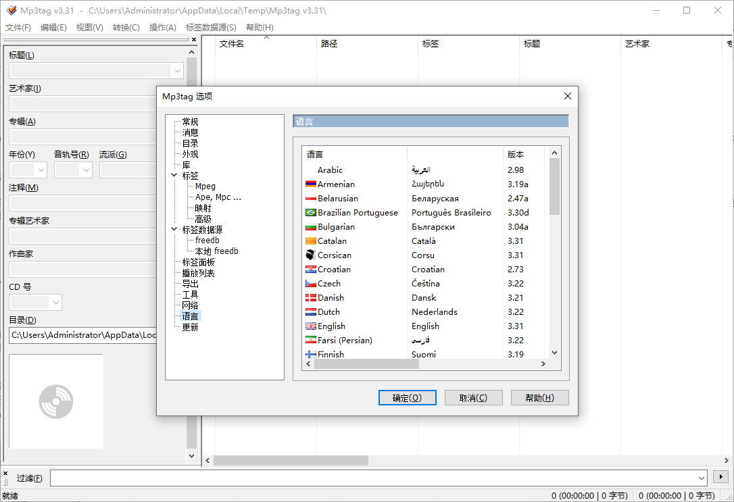Screen dimensions: 734x502
Task: Select the Bulgarian flag icon
Action: 311,226
